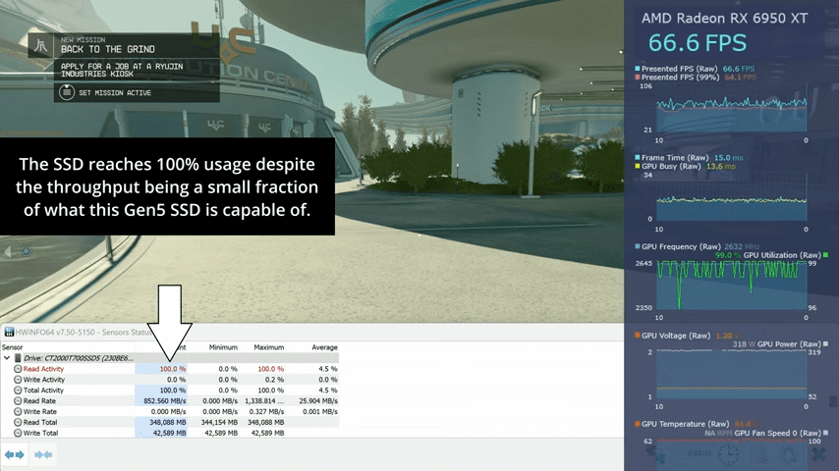
Task: Click the 1,338.814 maximum read rate value
Action: click(x=264, y=401)
